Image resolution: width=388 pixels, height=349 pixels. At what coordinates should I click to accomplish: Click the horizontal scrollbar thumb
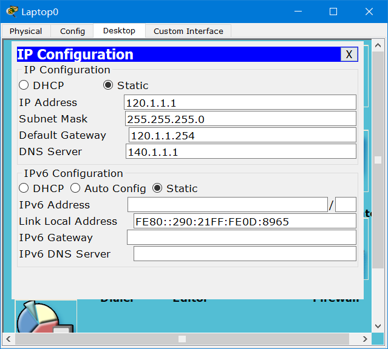(182, 339)
